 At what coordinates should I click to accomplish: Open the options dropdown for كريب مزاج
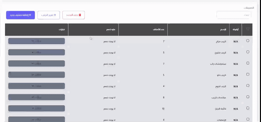[37, 41]
